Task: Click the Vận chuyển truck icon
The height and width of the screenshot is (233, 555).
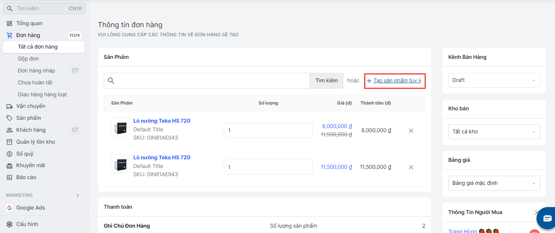Action: [9, 106]
